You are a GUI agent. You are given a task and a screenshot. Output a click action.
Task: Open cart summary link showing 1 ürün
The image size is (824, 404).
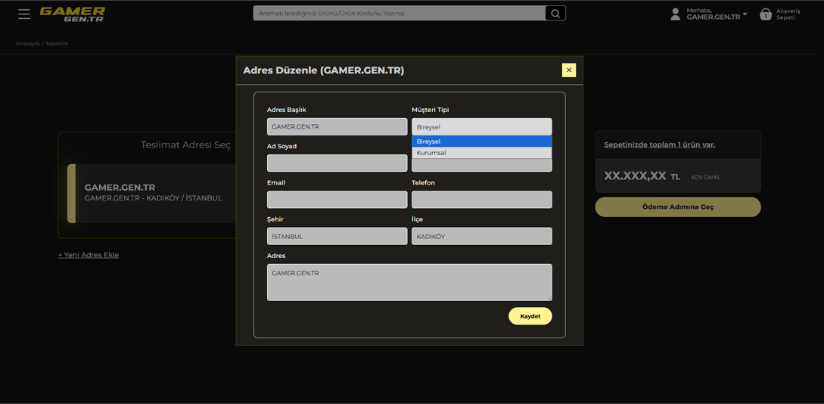coord(659,145)
